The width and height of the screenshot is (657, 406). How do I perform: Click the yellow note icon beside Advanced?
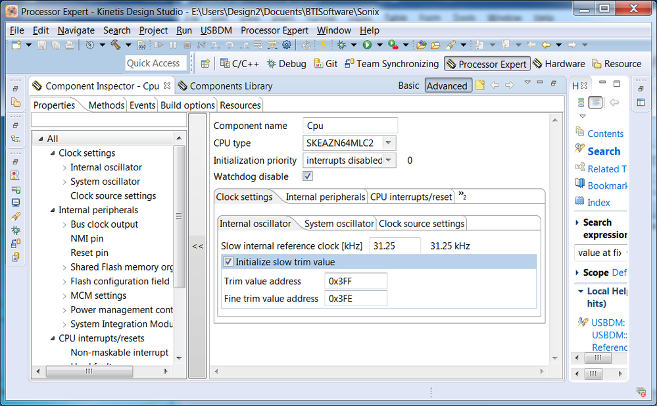[480, 86]
